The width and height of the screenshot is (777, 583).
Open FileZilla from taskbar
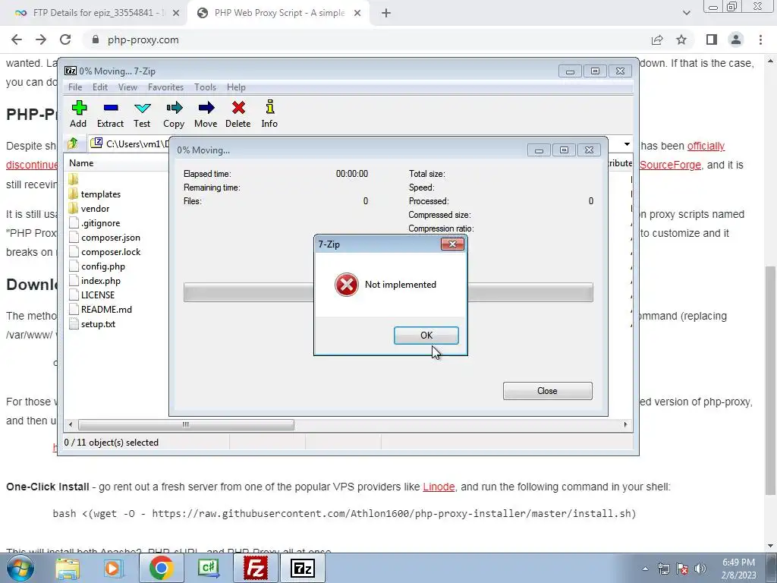point(256,568)
